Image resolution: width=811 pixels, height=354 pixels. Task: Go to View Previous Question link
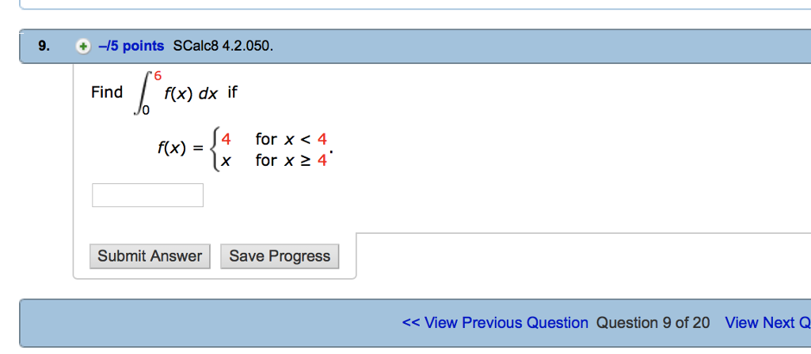click(x=495, y=322)
